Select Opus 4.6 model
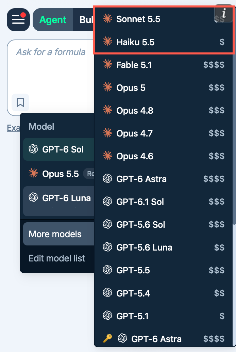The image size is (236, 352). coord(164,156)
